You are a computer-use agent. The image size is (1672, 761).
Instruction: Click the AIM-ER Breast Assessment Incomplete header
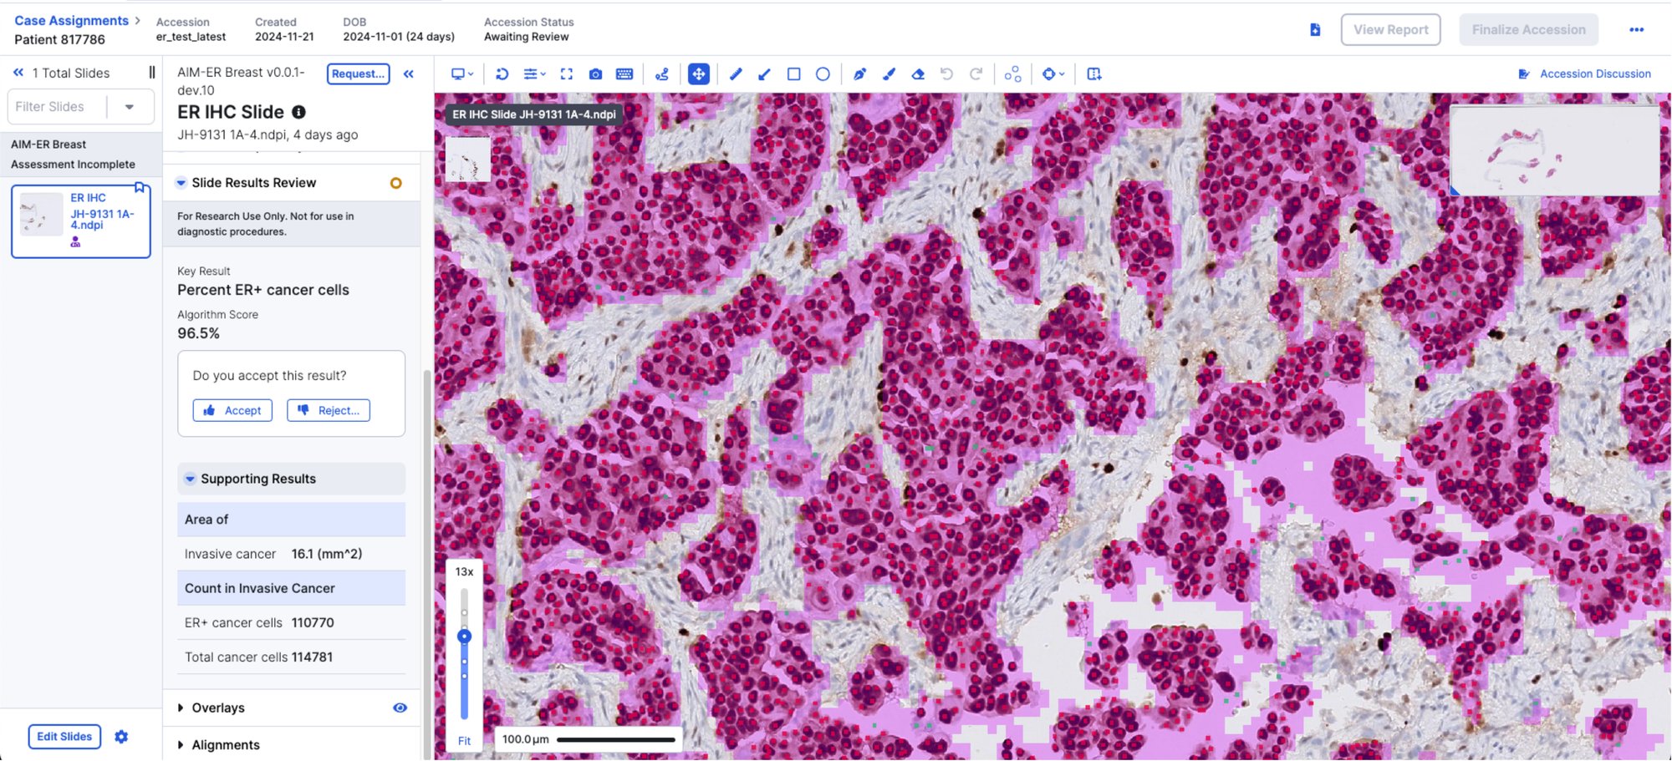pyautogui.click(x=81, y=155)
